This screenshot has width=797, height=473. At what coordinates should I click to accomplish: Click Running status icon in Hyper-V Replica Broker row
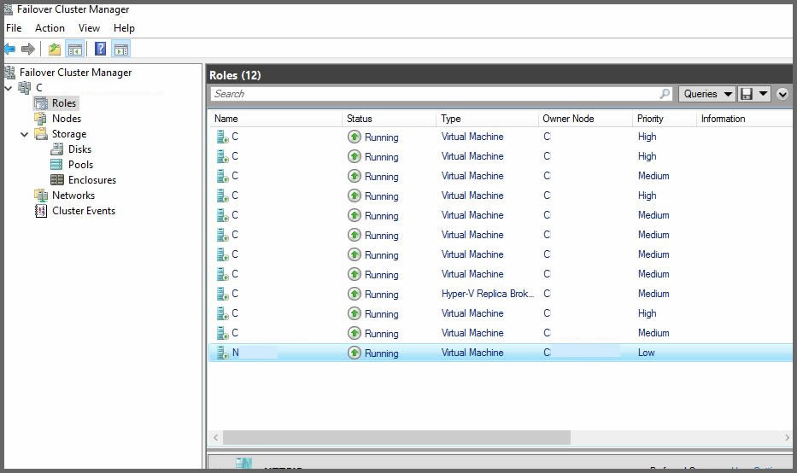[x=355, y=294]
